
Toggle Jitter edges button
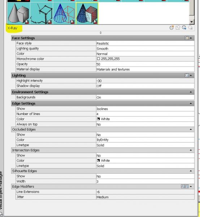point(187,186)
